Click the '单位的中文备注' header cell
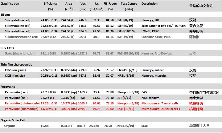Viewport: 222px width, 133px height. pos(201,6)
